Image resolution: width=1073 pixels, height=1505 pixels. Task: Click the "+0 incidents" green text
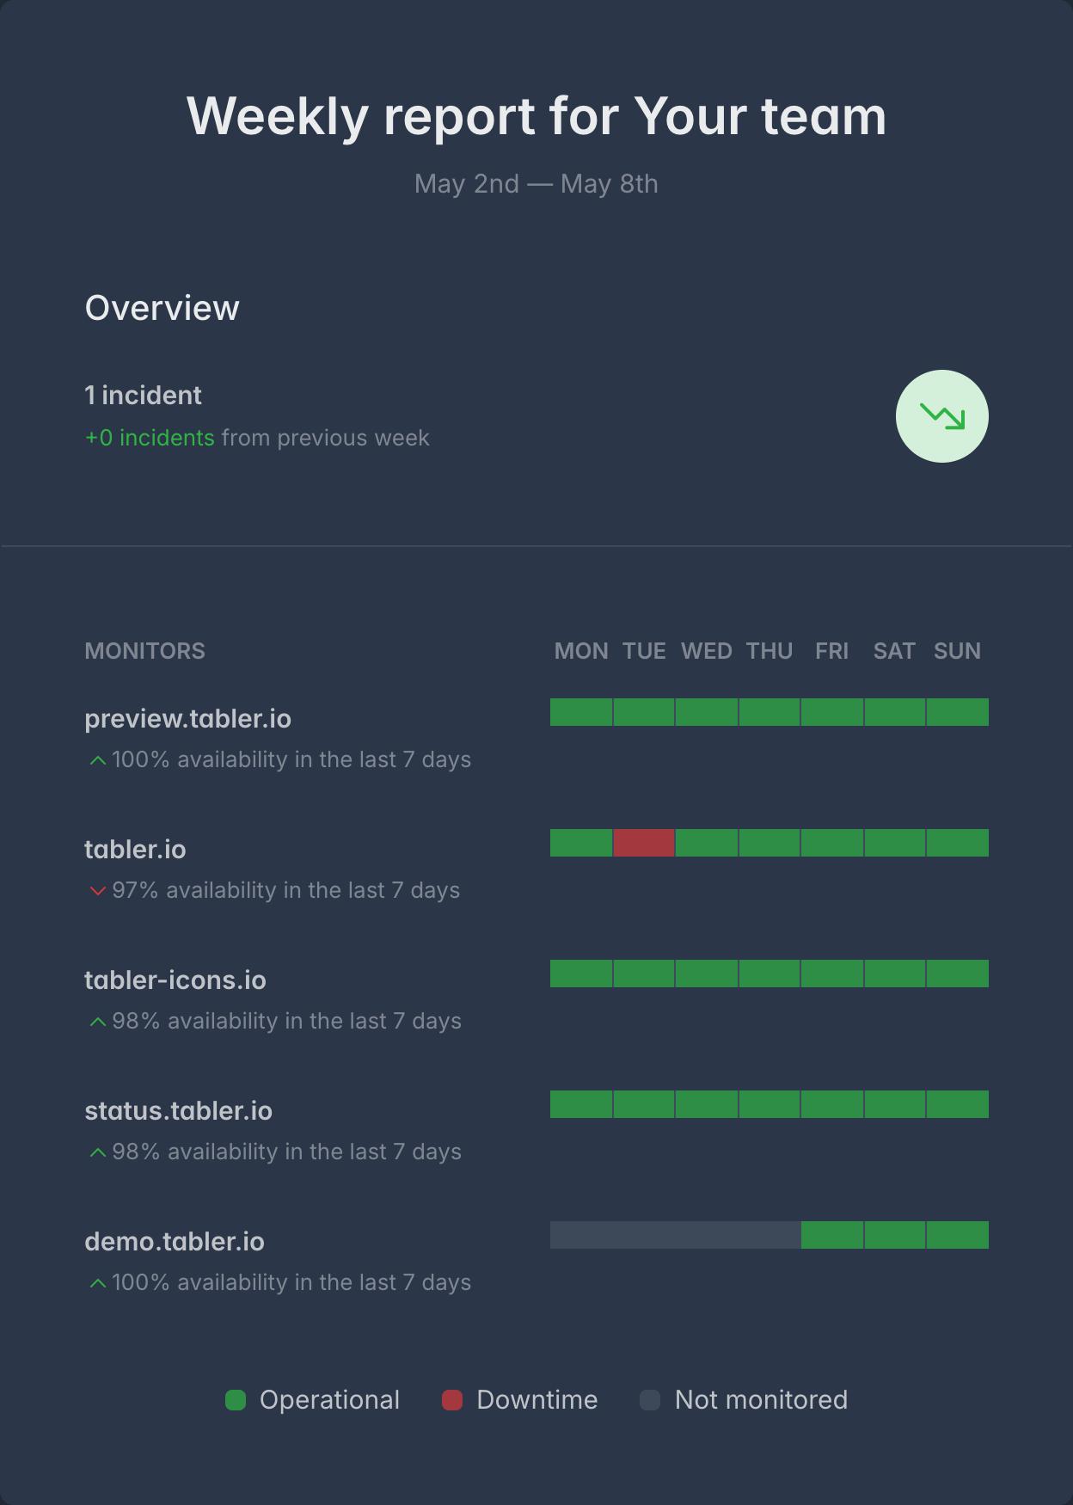[150, 438]
